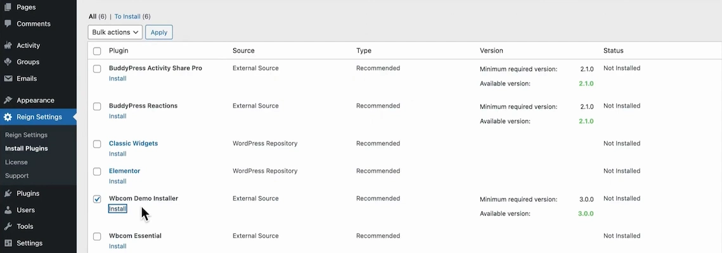Open the Classic Widgets plugin link
The width and height of the screenshot is (722, 253).
tap(133, 144)
